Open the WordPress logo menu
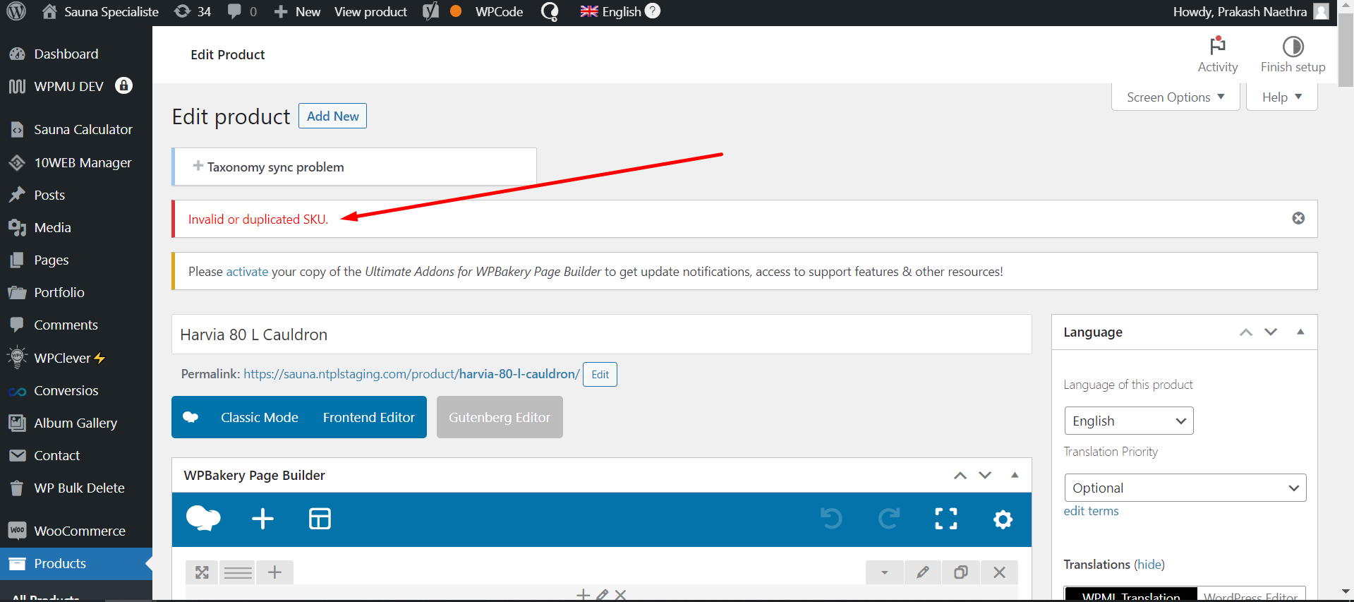 point(16,11)
